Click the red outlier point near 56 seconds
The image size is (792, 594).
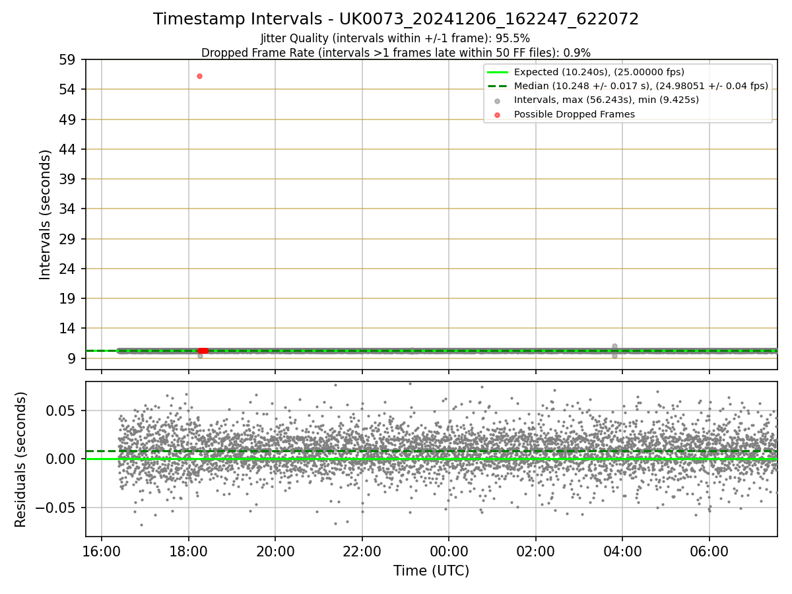[199, 76]
